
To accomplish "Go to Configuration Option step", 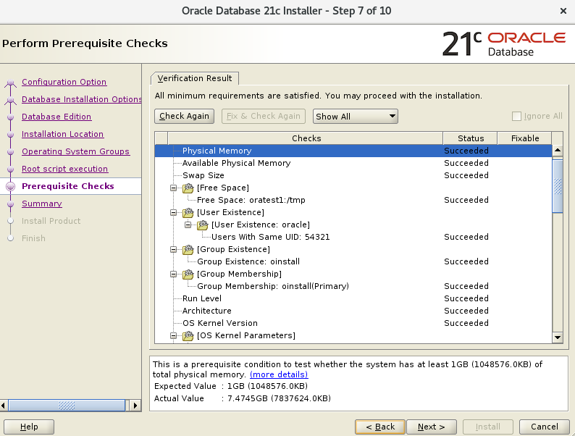I will 64,82.
